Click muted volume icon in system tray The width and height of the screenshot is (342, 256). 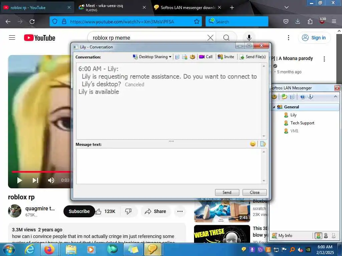click(300, 250)
